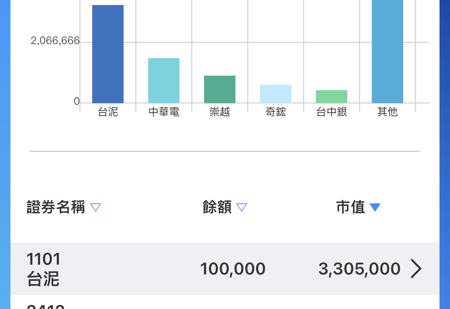
Task: Select the 台泥 bar in the chart
Action: coord(108,54)
